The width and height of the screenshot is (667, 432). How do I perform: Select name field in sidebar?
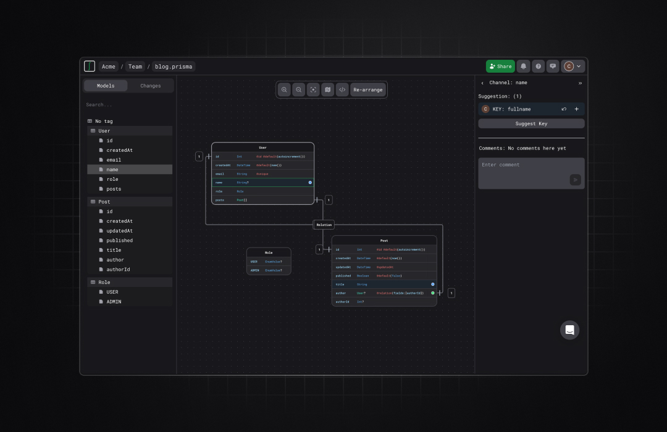coord(130,170)
